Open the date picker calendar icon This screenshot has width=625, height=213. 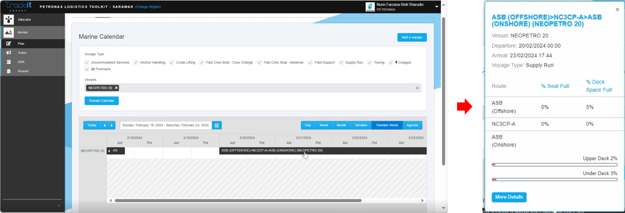tap(217, 125)
